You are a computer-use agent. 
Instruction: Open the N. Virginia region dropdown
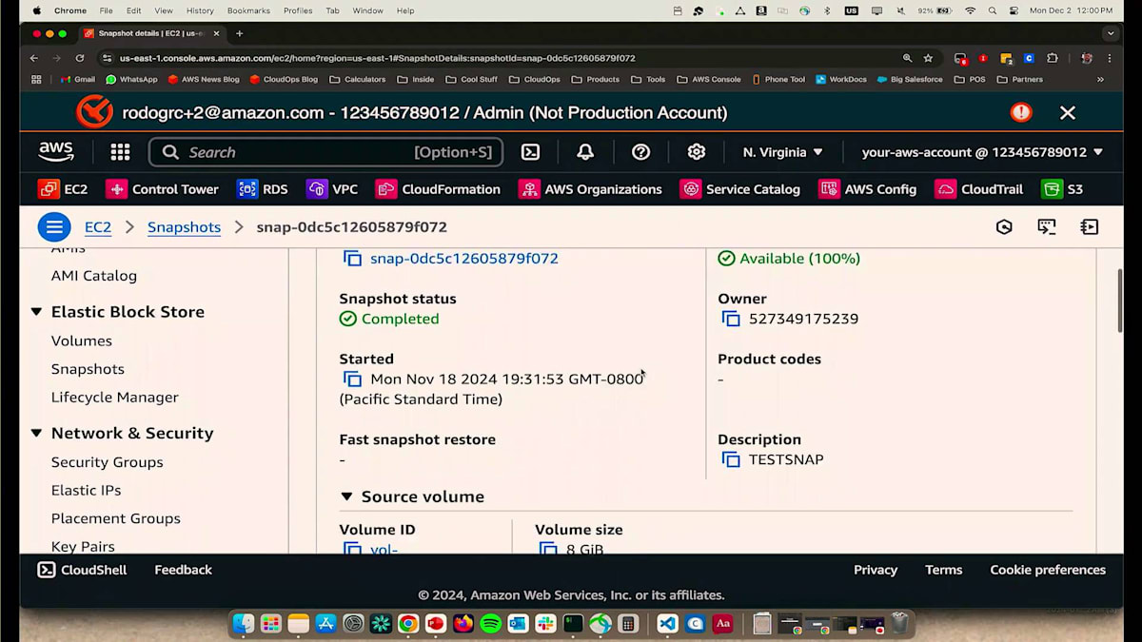[x=782, y=152]
